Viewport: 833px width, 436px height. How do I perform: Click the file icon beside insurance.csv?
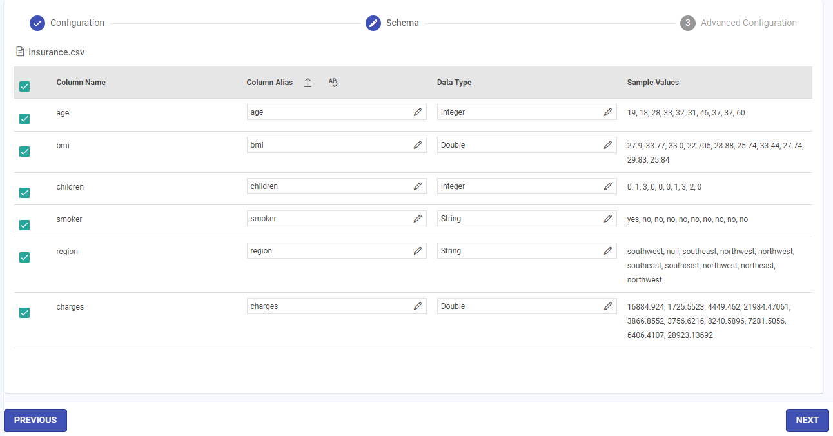(x=20, y=52)
